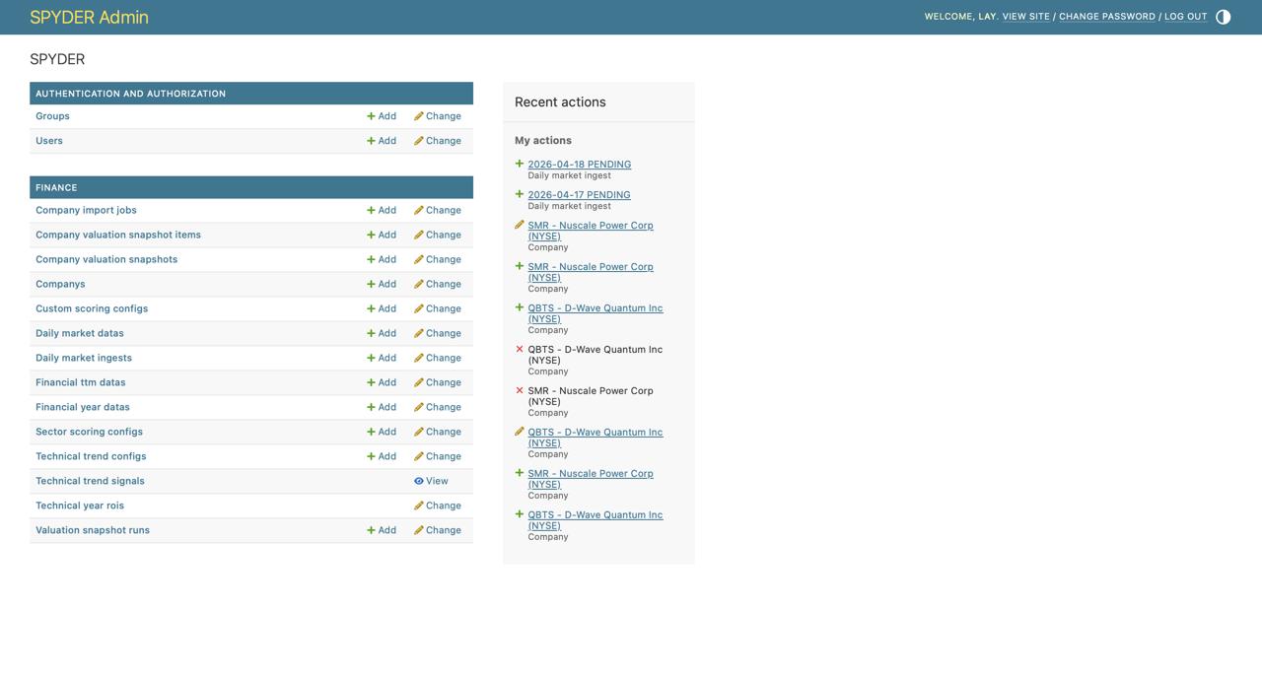Add a Technical trend config
The image size is (1262, 676).
[382, 456]
